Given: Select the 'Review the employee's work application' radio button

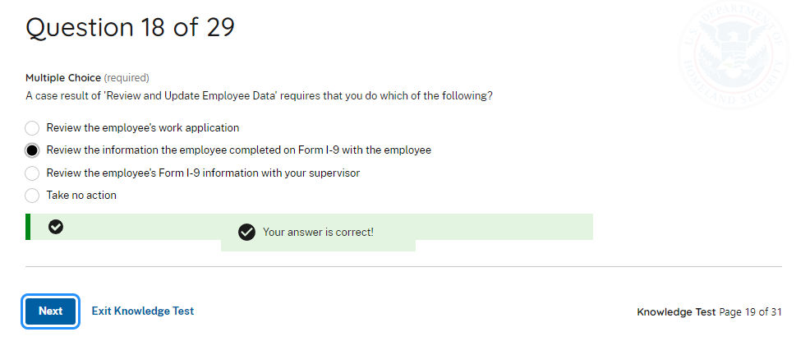Looking at the screenshot, I should 32,128.
